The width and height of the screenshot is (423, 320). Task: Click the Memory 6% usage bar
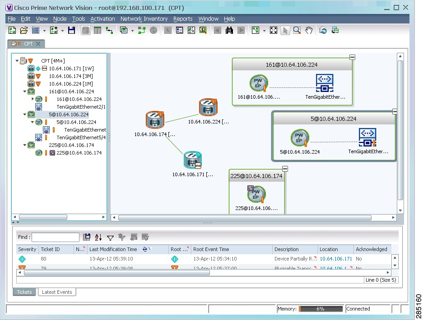[x=321, y=309]
